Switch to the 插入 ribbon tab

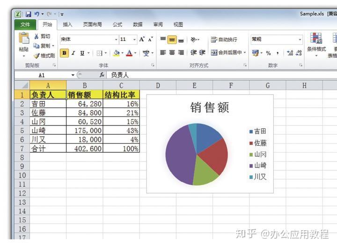(x=67, y=25)
